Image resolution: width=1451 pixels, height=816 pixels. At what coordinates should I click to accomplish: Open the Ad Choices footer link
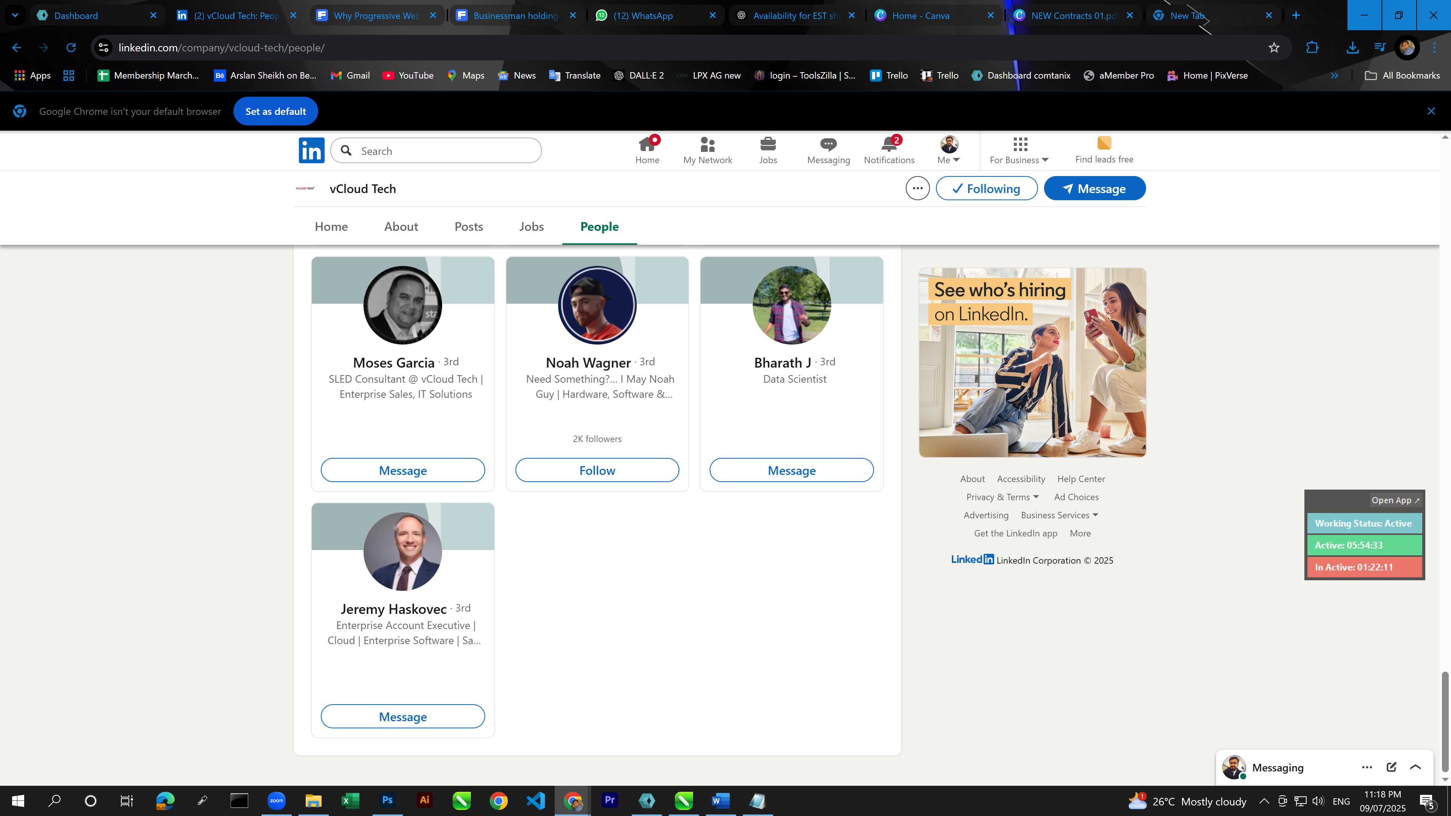pos(1077,497)
